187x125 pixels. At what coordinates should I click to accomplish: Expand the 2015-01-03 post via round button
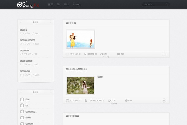pos(164,101)
